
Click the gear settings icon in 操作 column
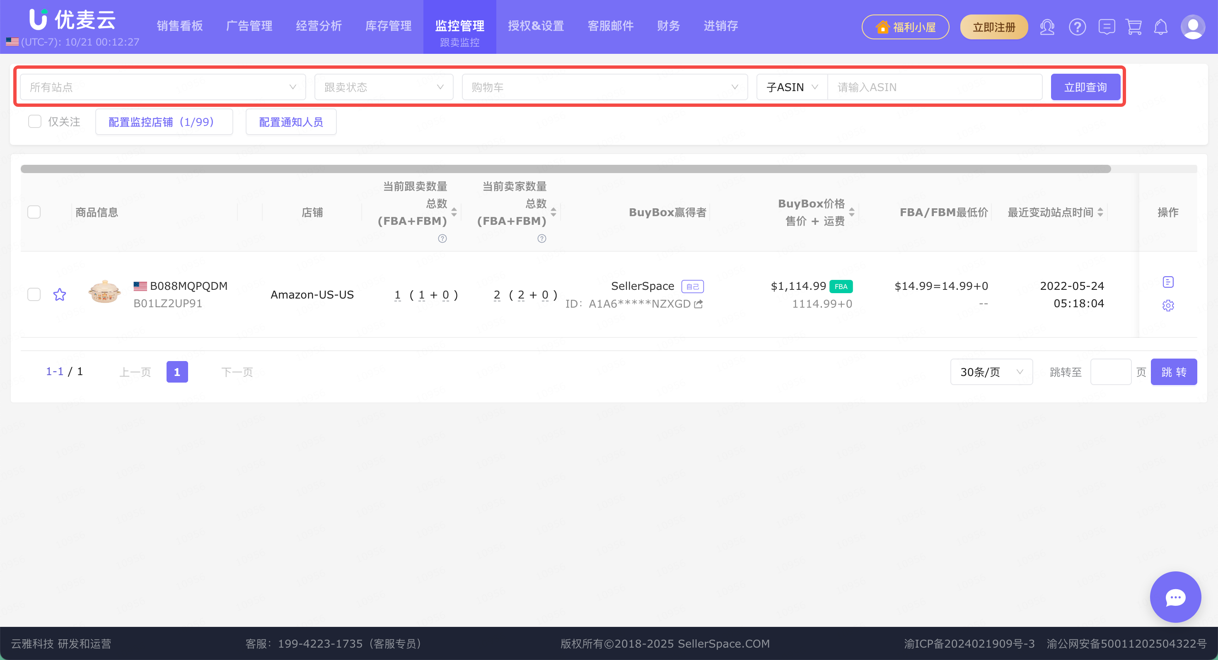[1168, 306]
